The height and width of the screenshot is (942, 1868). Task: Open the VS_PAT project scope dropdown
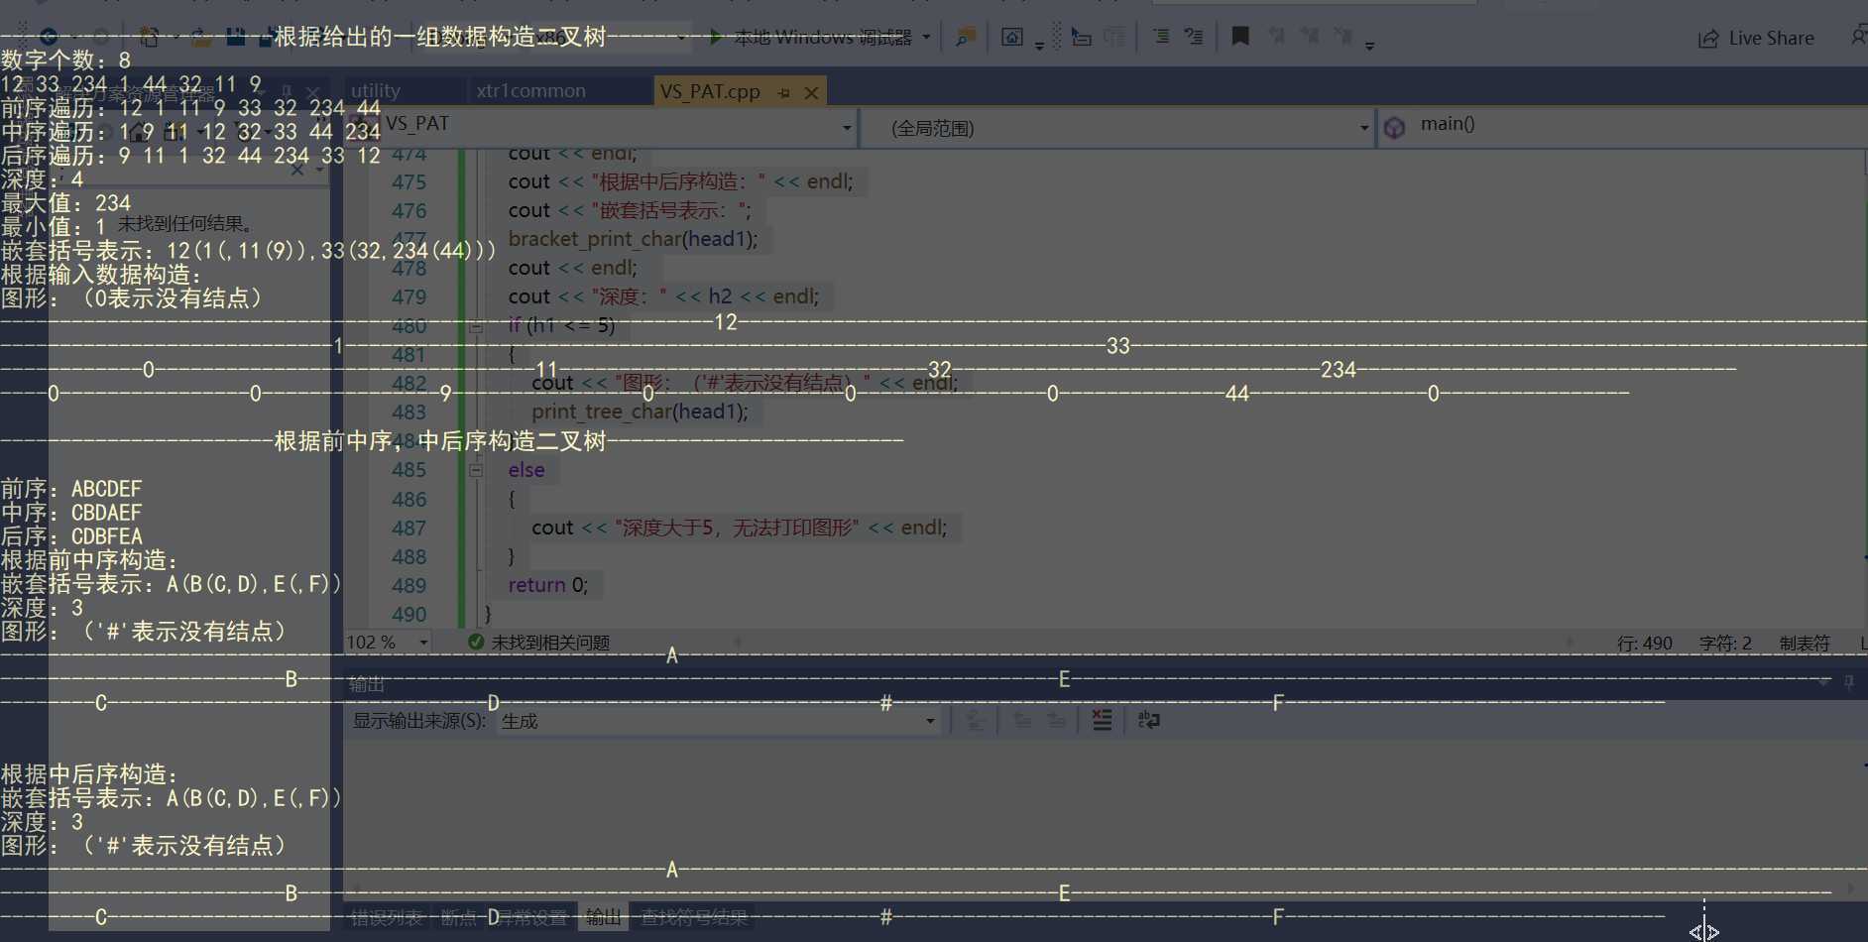848,128
